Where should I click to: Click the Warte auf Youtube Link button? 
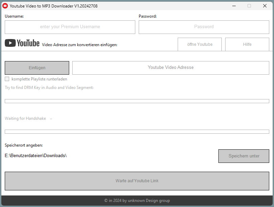tap(137, 181)
